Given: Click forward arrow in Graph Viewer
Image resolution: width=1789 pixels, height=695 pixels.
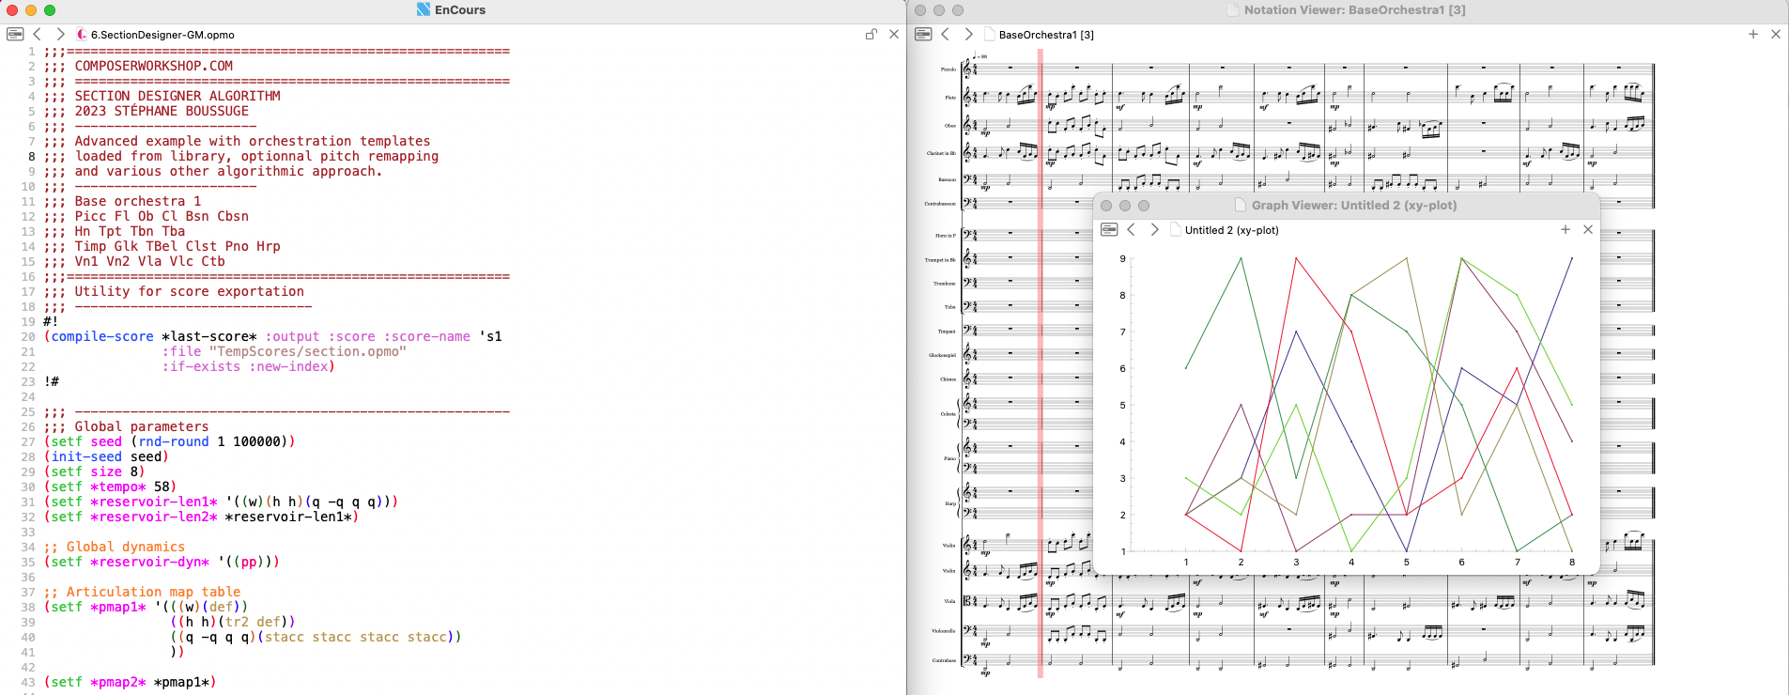Looking at the screenshot, I should click(1154, 229).
